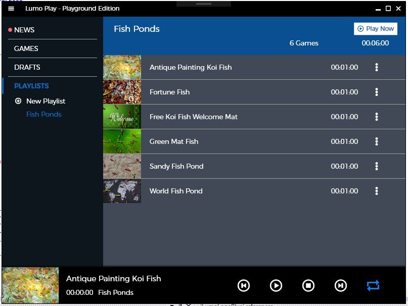
Task: Maximize the Lumo Play window
Action: click(x=388, y=9)
